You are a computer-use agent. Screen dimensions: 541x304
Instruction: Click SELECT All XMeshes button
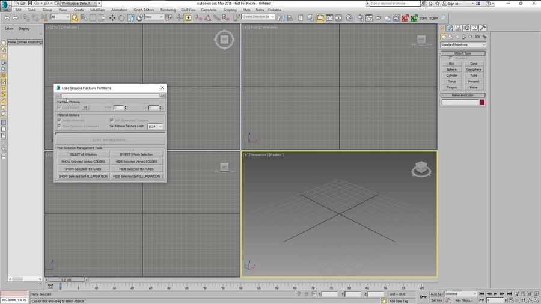(x=83, y=154)
